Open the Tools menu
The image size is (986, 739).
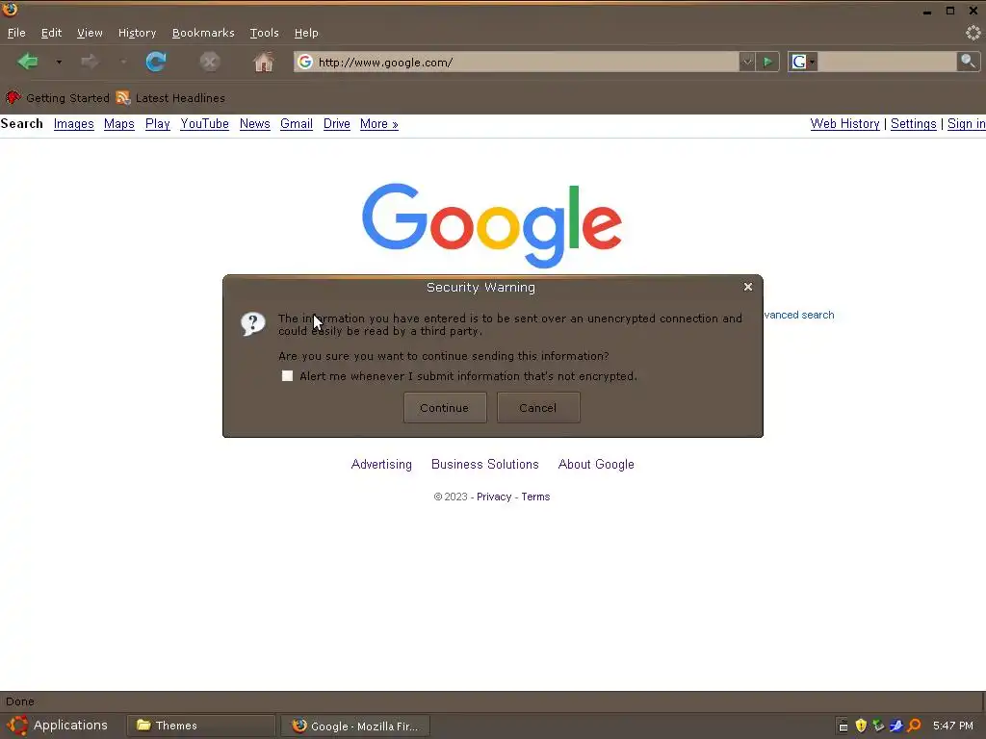[x=264, y=33]
